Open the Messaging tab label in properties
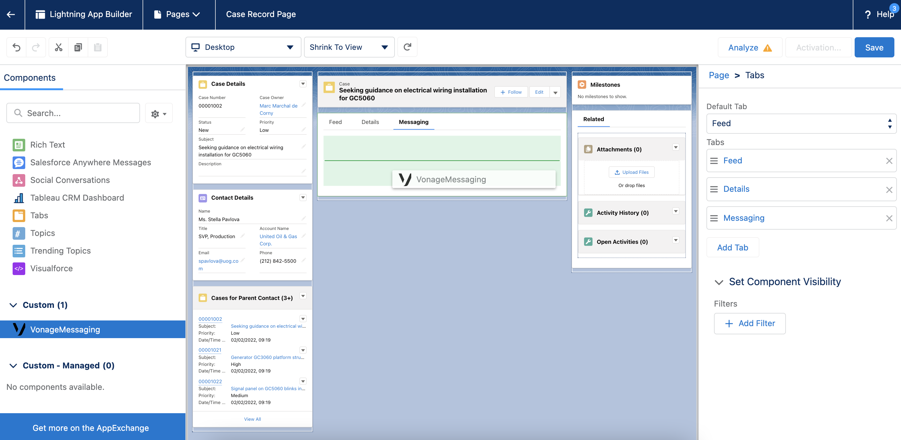 tap(744, 218)
